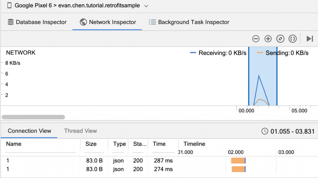The width and height of the screenshot is (318, 178).
Task: Click the Network Inspector globe icon
Action: pos(83,22)
